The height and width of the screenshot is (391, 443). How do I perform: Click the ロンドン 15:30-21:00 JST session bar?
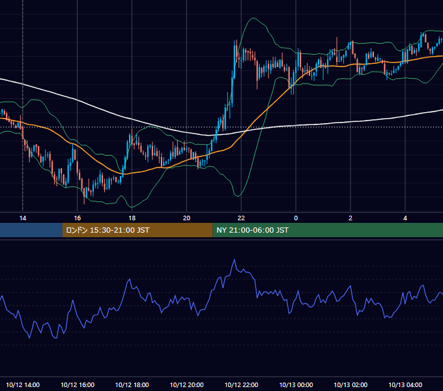[137, 230]
